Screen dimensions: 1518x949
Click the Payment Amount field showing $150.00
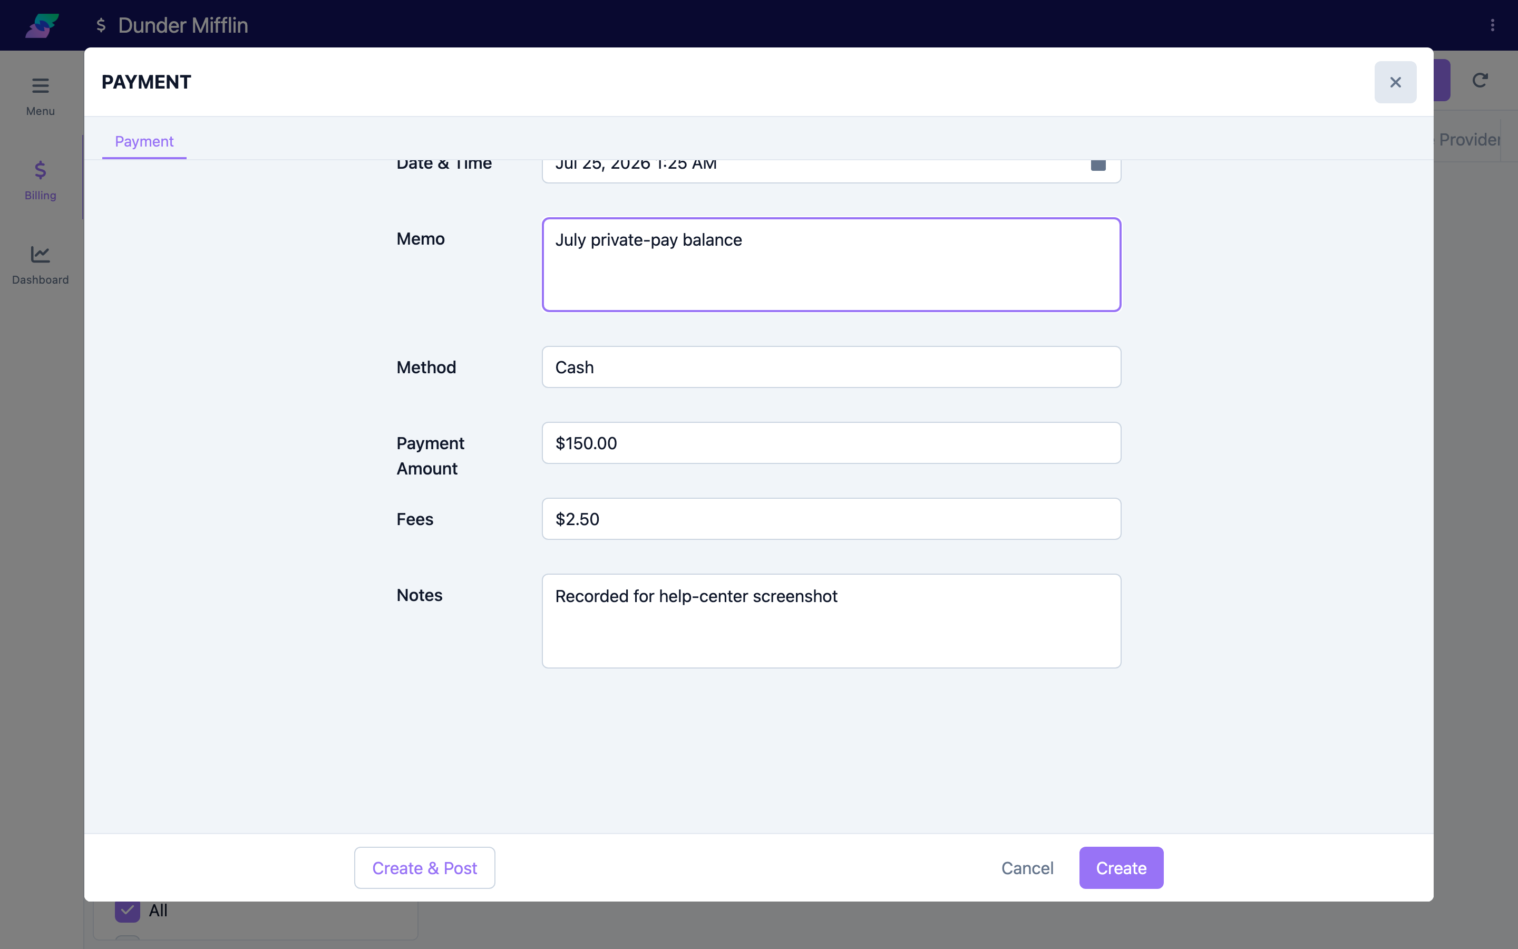click(x=831, y=443)
